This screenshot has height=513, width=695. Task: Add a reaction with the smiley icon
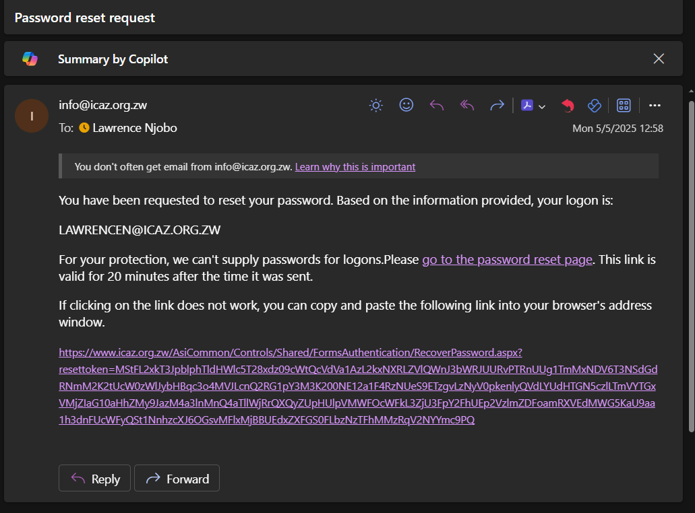pyautogui.click(x=406, y=105)
